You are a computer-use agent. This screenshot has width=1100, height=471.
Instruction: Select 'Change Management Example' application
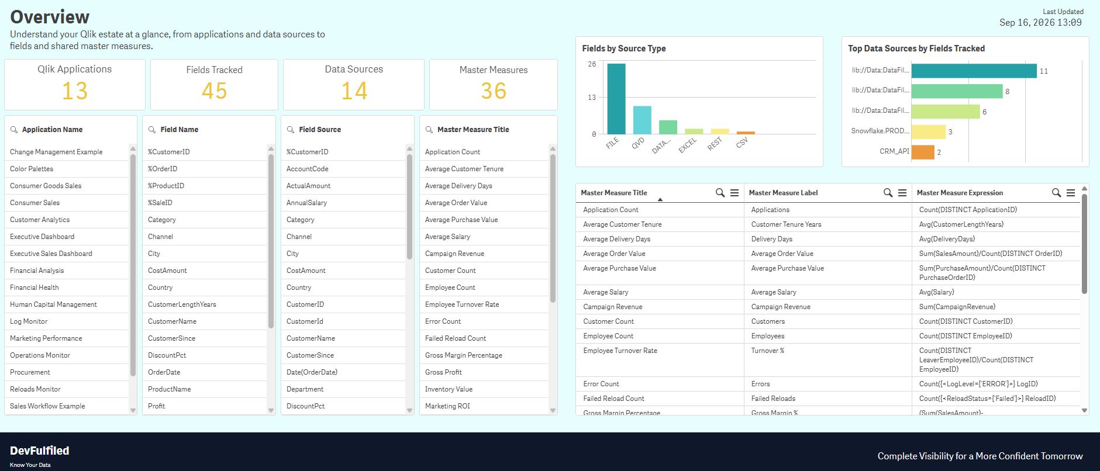pos(67,152)
